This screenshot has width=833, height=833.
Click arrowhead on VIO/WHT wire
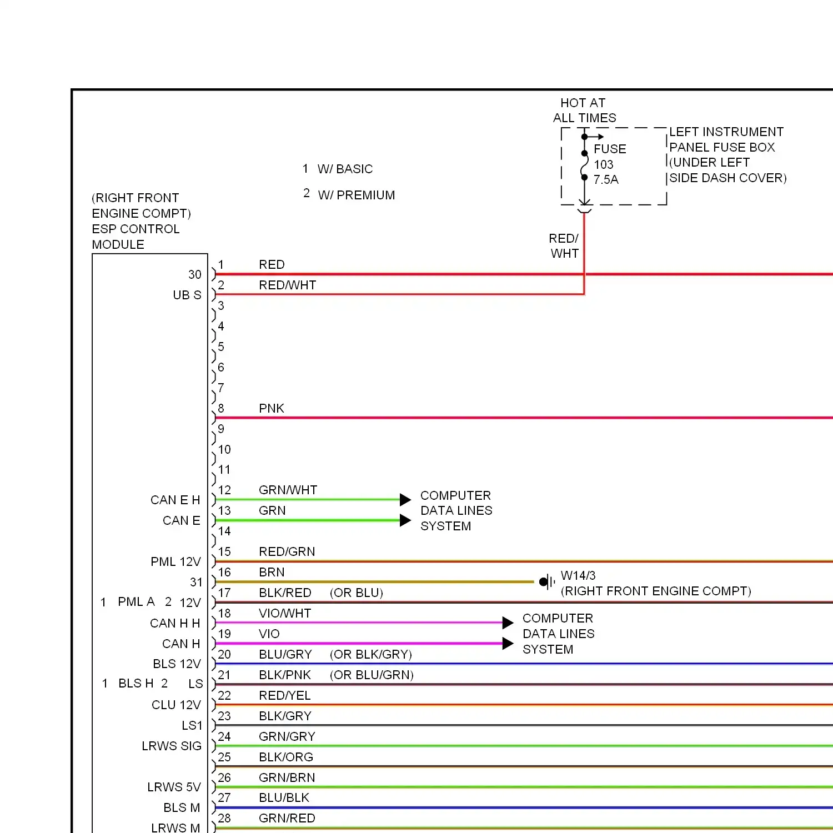point(508,623)
